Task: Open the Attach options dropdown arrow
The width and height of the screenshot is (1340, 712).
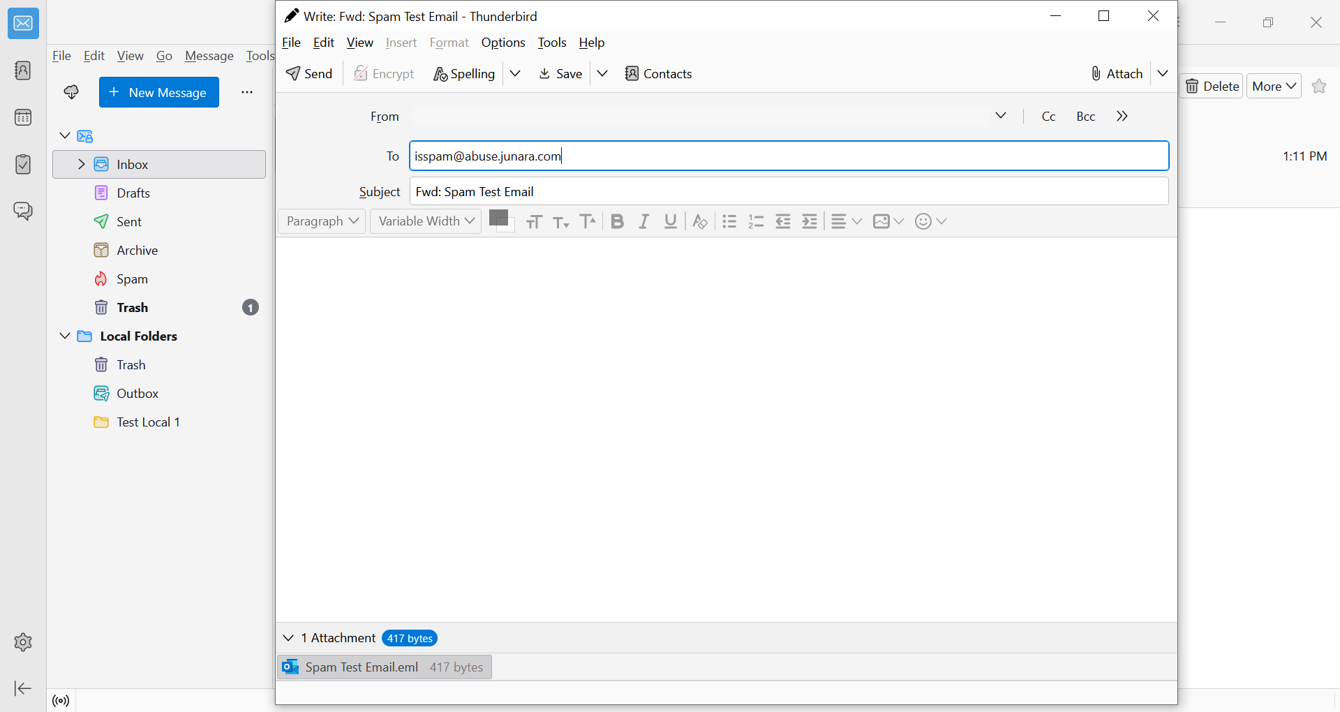Action: (1163, 73)
